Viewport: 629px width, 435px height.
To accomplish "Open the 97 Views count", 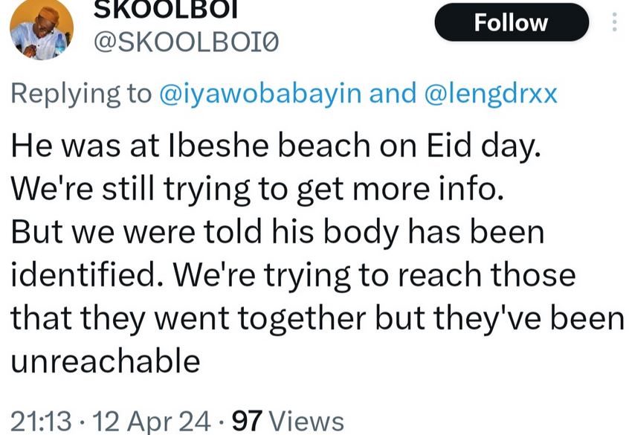I will point(288,420).
